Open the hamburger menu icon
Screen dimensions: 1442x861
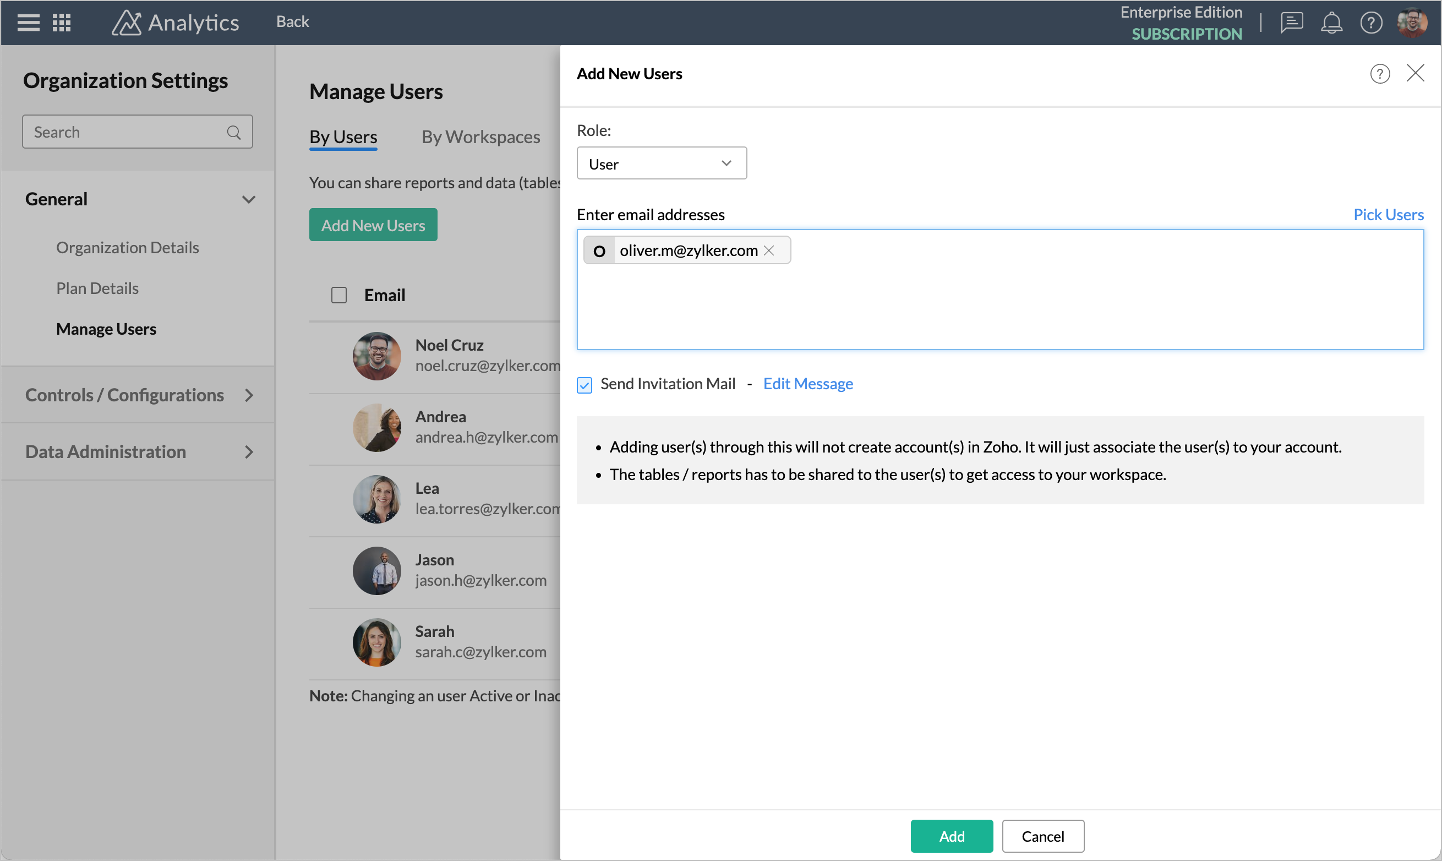pos(29,23)
